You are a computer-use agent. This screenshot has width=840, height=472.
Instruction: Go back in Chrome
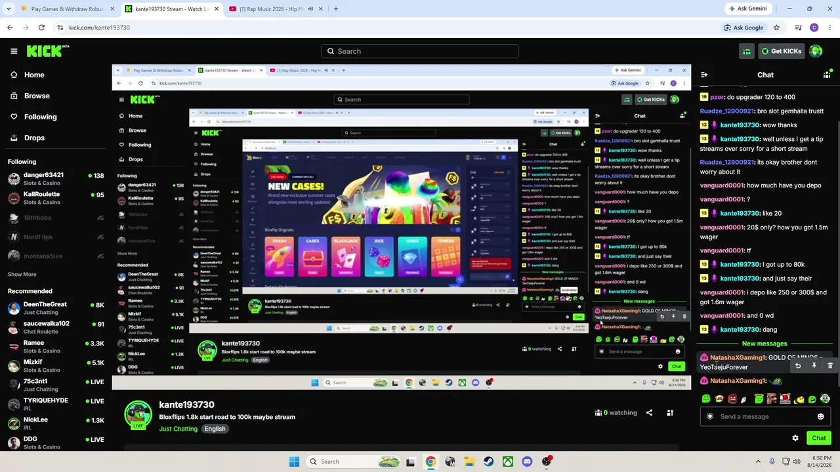pos(10,28)
